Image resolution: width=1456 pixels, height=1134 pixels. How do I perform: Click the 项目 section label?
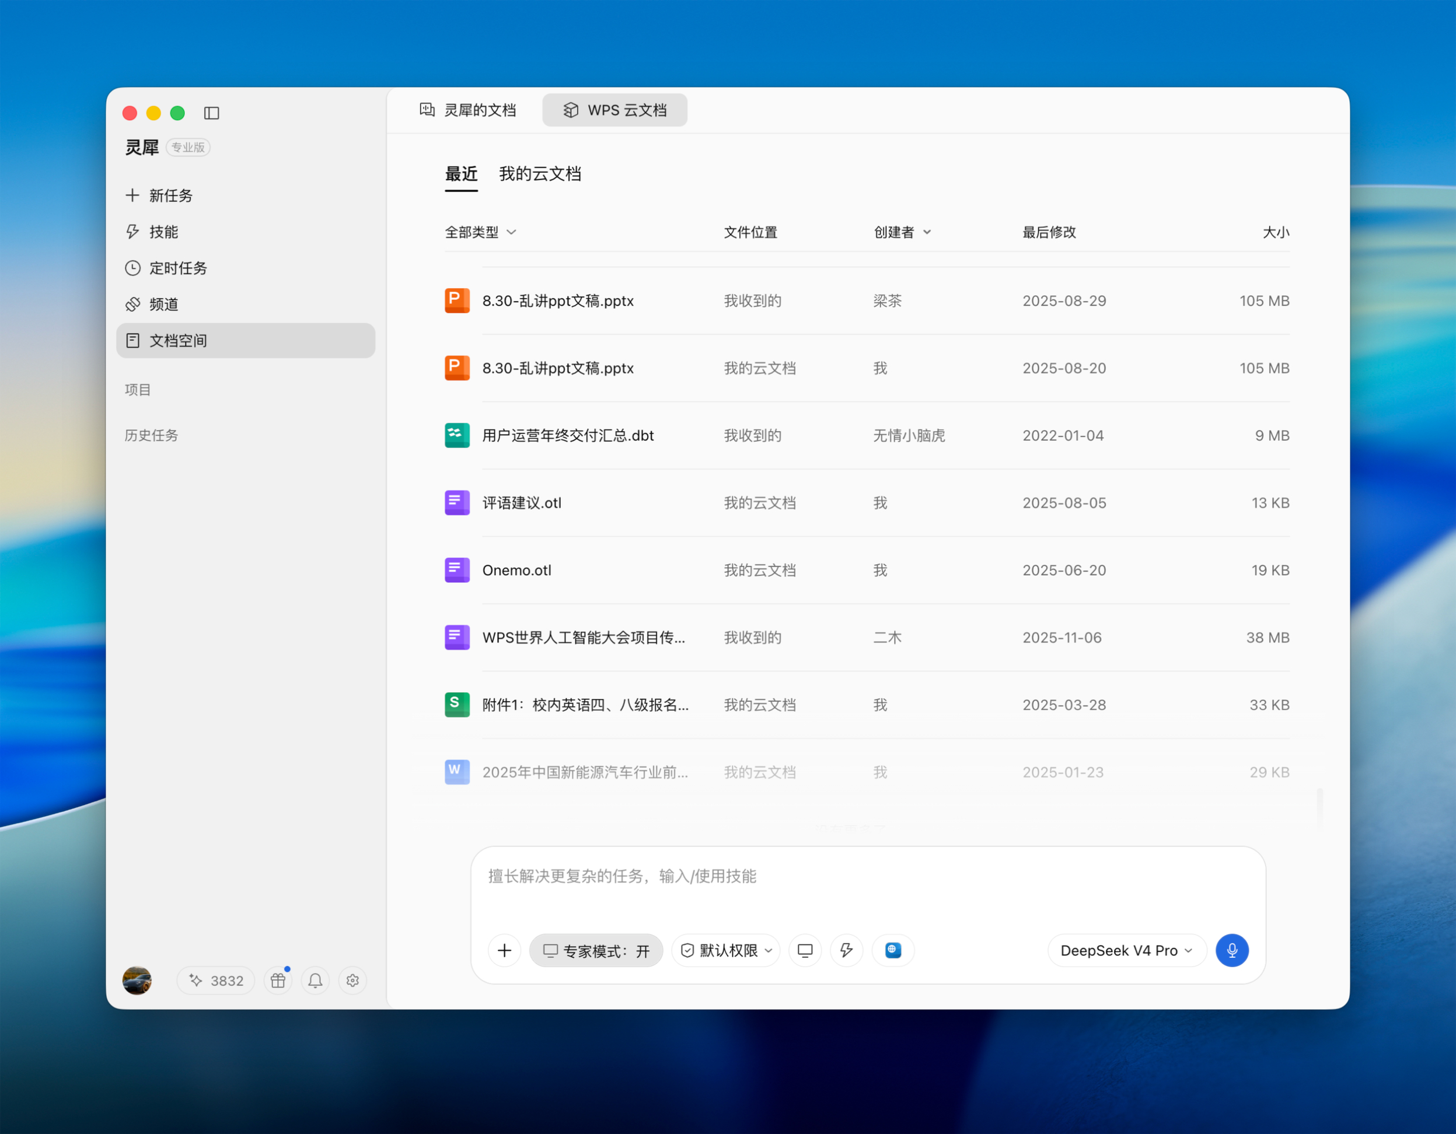tap(137, 390)
